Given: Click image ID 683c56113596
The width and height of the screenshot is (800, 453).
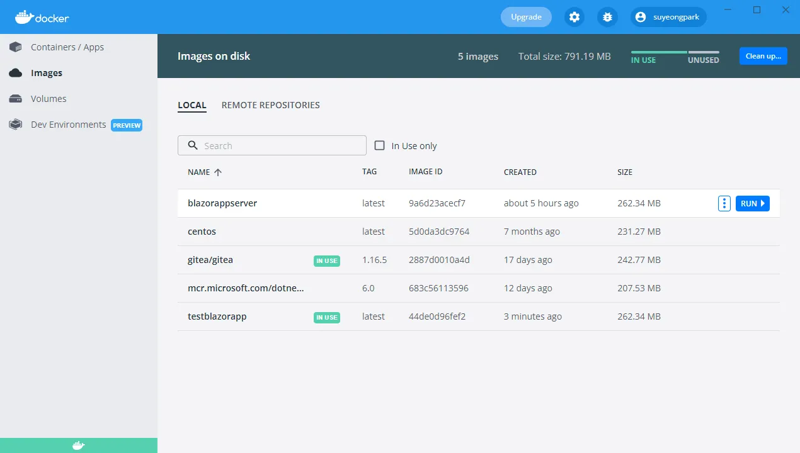Looking at the screenshot, I should (x=438, y=288).
